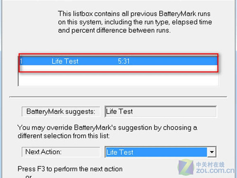Click the zol.com.cn watermark text

pos(215,171)
